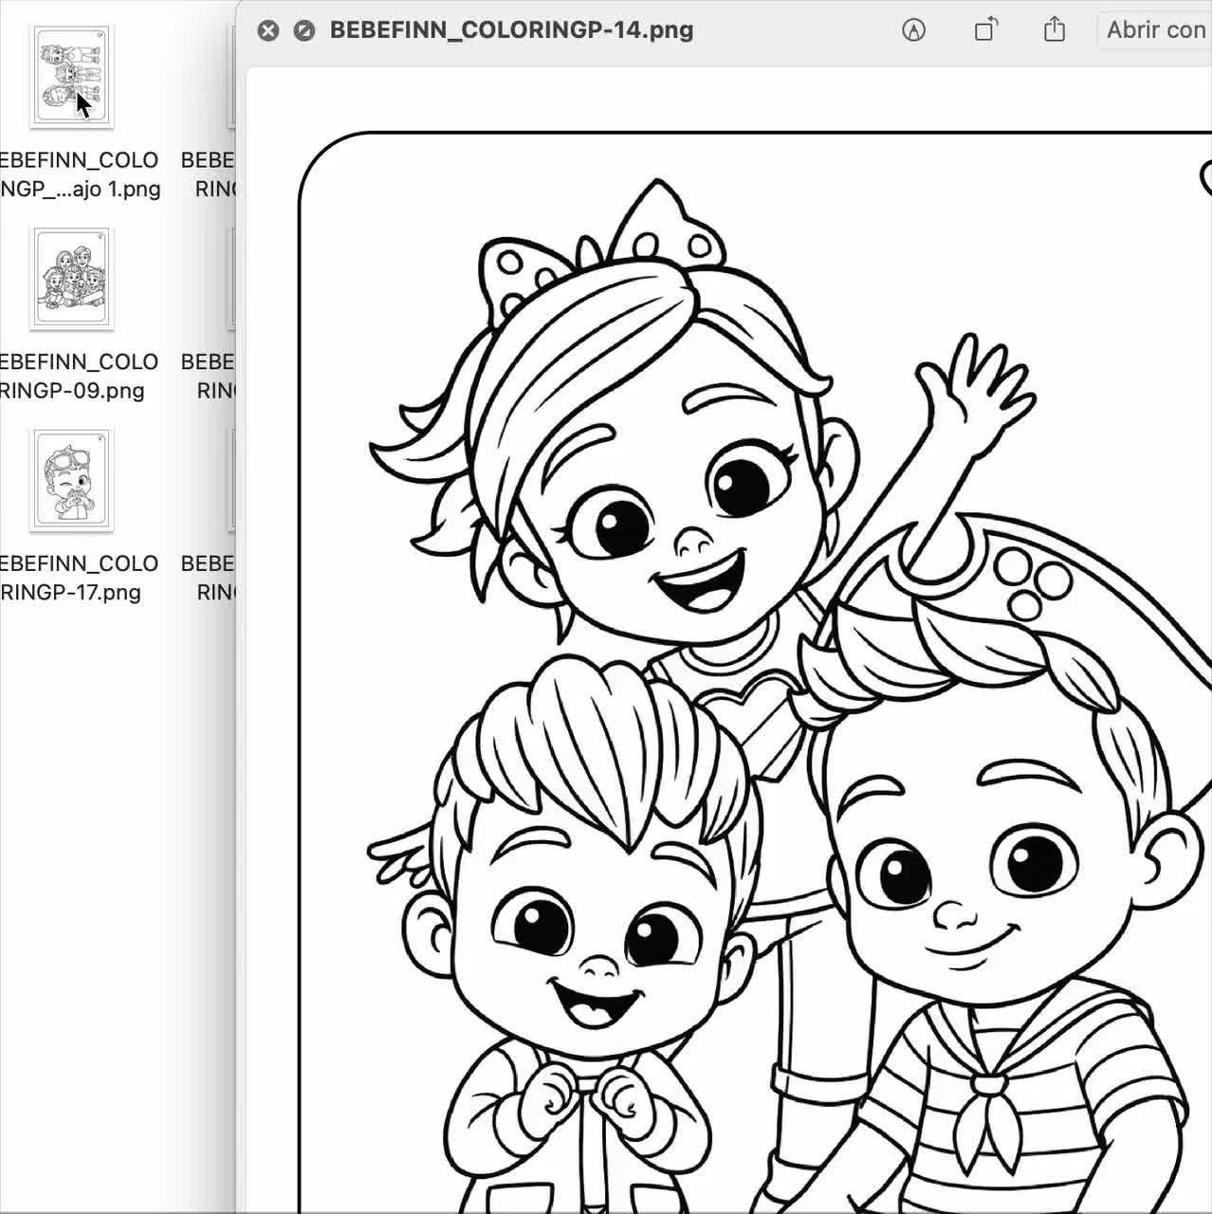Image resolution: width=1212 pixels, height=1214 pixels.
Task: Select the family group coloring page thumbnail
Action: (x=71, y=279)
